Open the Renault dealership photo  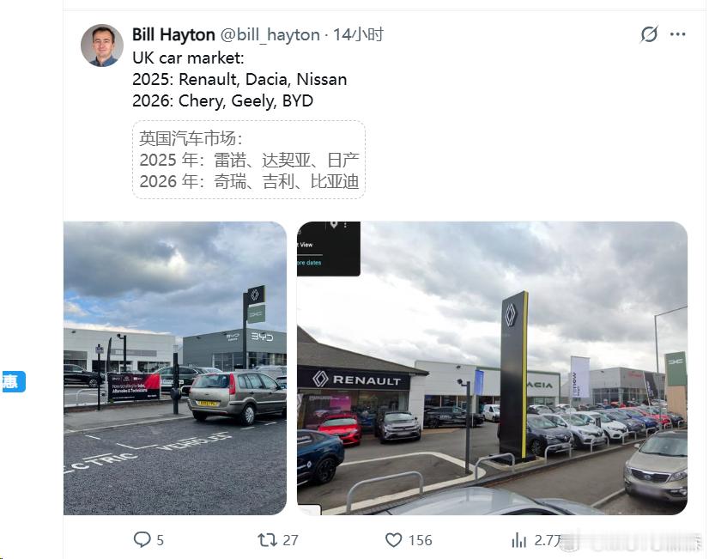[x=492, y=368]
